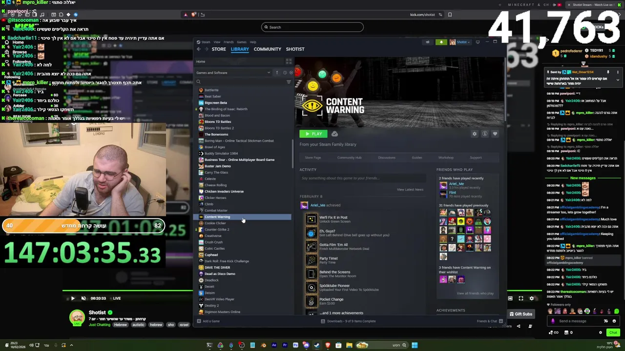Image resolution: width=625 pixels, height=351 pixels.
Task: Open Community Hub link for Content Warning
Action: tap(349, 157)
